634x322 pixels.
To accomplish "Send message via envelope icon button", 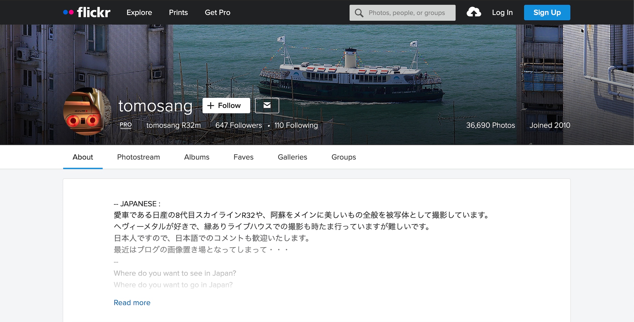I will coord(267,106).
